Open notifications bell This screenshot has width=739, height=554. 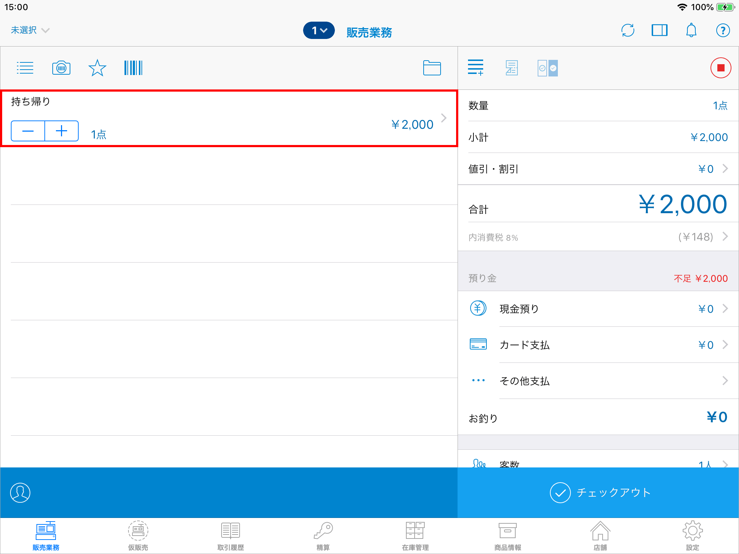(x=691, y=30)
